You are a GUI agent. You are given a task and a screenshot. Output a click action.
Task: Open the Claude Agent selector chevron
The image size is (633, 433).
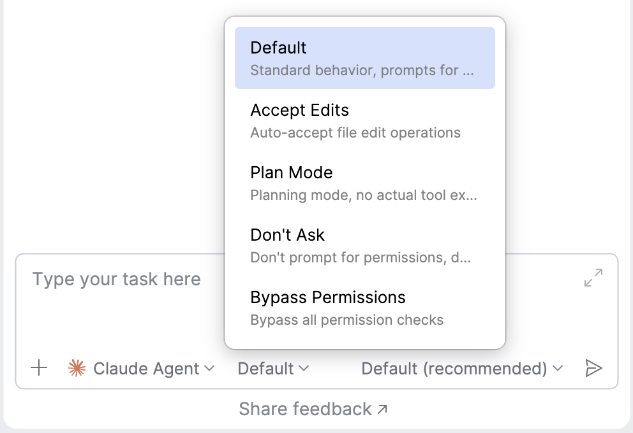click(211, 368)
